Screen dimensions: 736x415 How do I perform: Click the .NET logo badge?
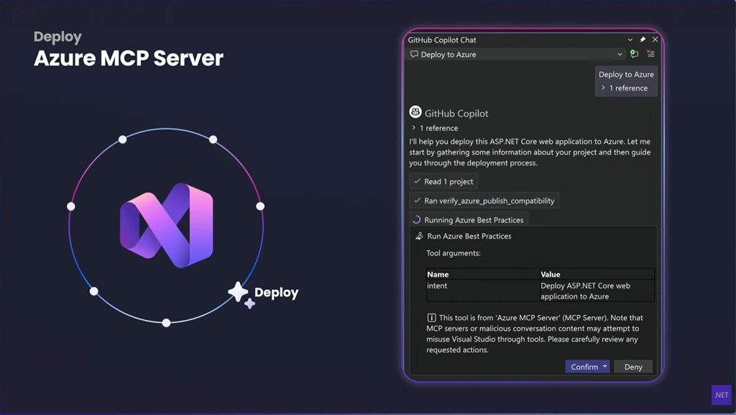pyautogui.click(x=720, y=395)
